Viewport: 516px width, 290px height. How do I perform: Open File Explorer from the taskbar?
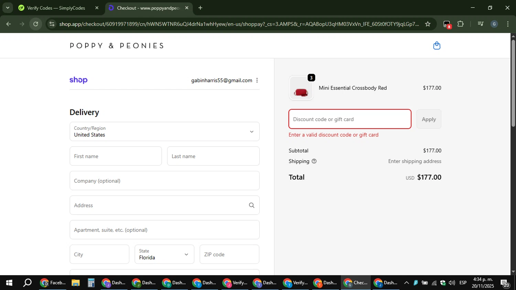tap(76, 283)
